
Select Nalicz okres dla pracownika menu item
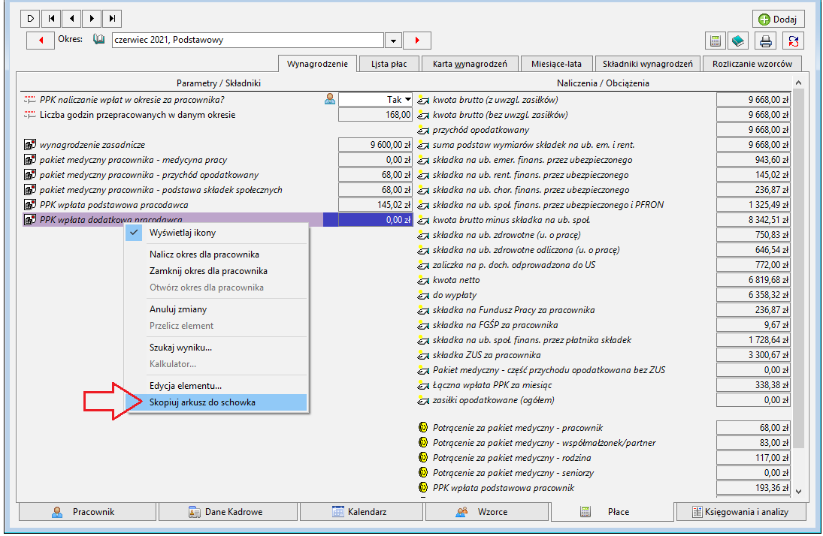216,254
